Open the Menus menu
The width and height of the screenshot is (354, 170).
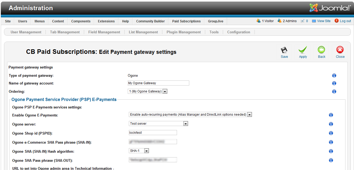point(40,21)
